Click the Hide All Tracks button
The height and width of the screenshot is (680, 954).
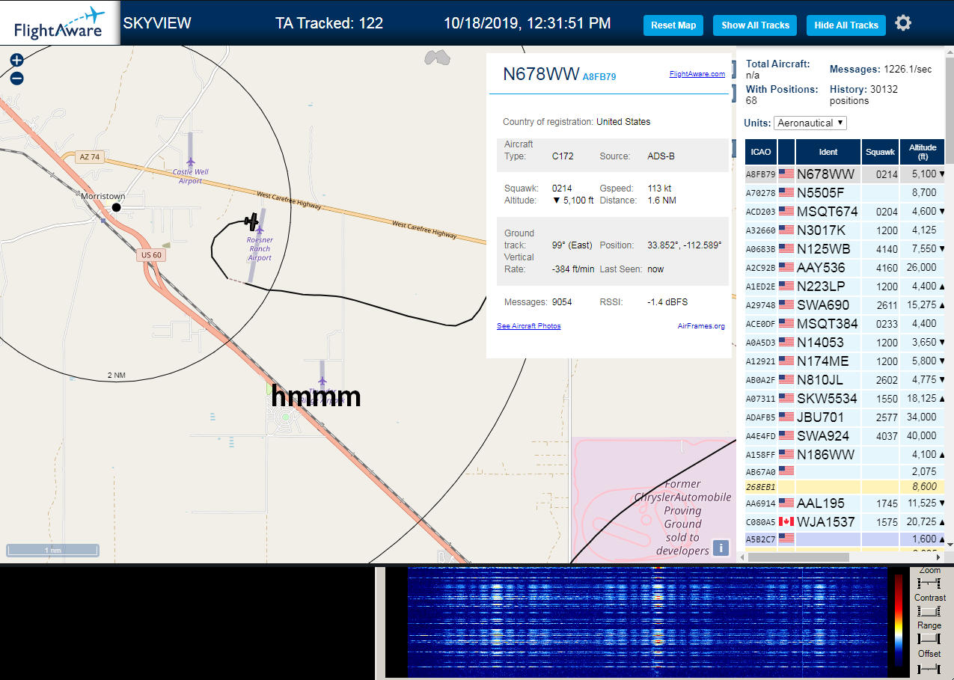click(x=846, y=25)
